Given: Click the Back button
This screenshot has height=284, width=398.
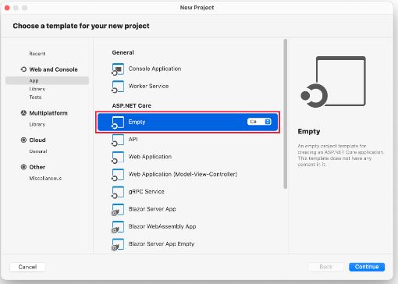Looking at the screenshot, I should click(326, 267).
